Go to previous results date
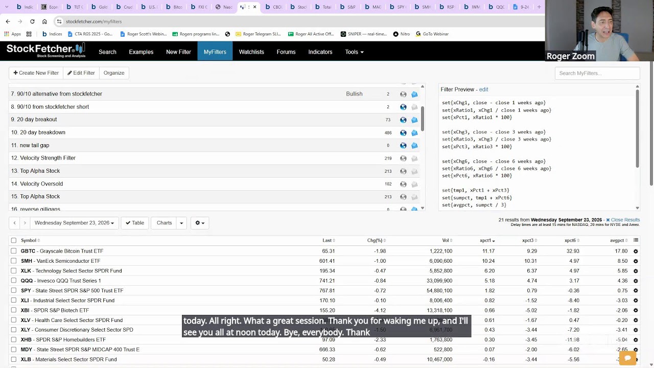 pos(14,223)
